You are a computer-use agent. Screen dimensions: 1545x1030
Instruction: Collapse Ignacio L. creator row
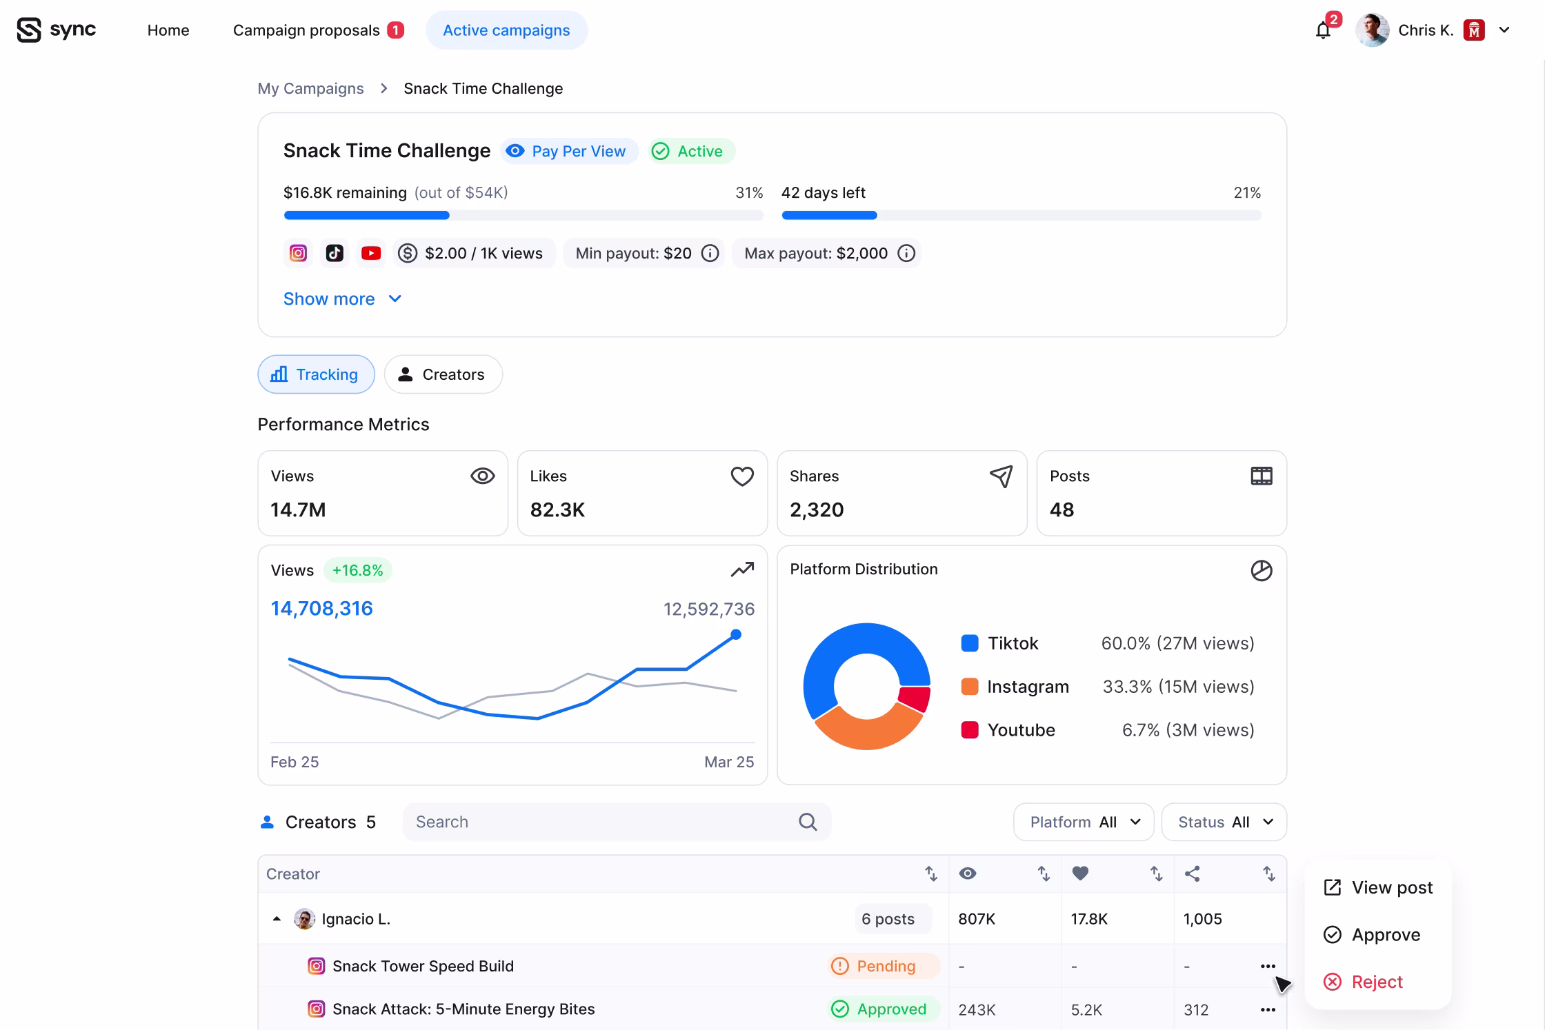(x=277, y=919)
